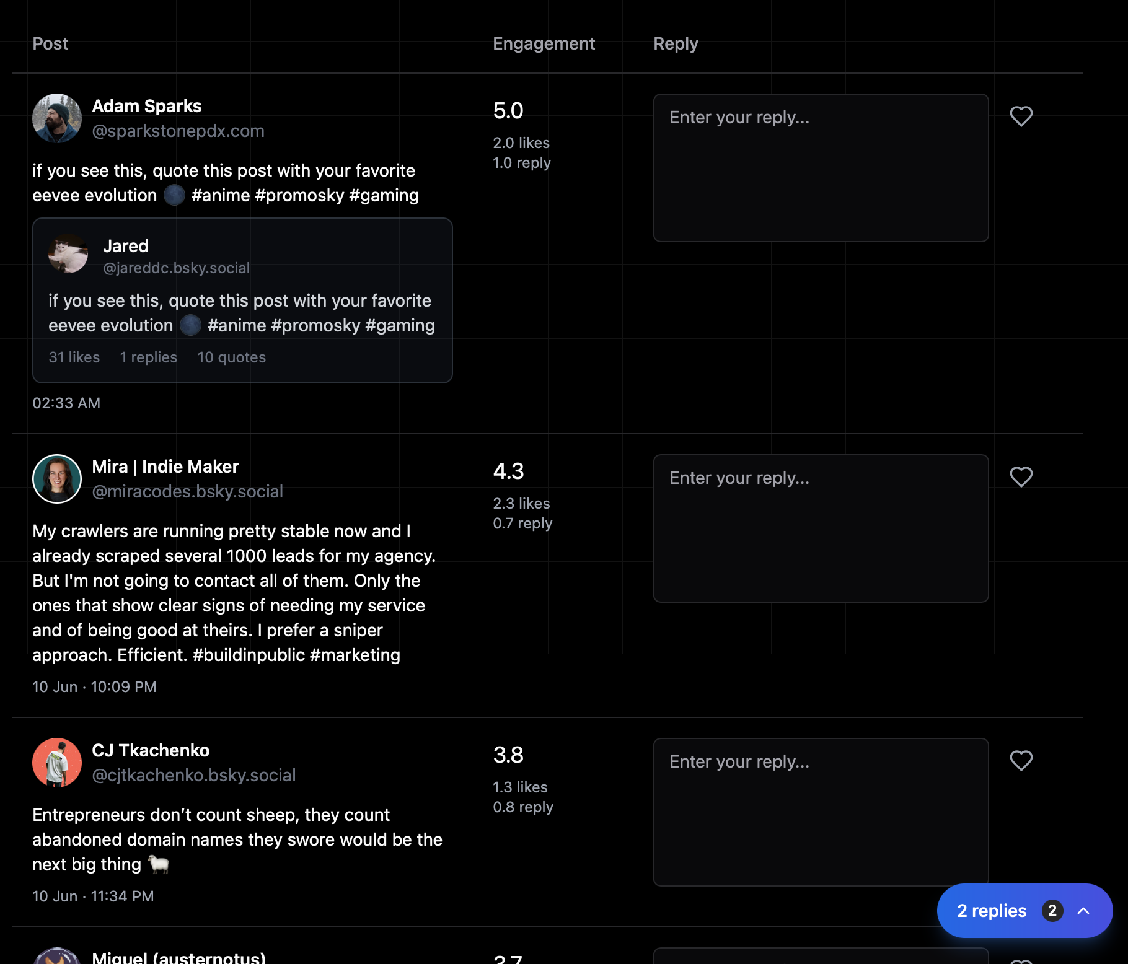Open Mira's profile picture
The height and width of the screenshot is (964, 1128).
pos(56,478)
